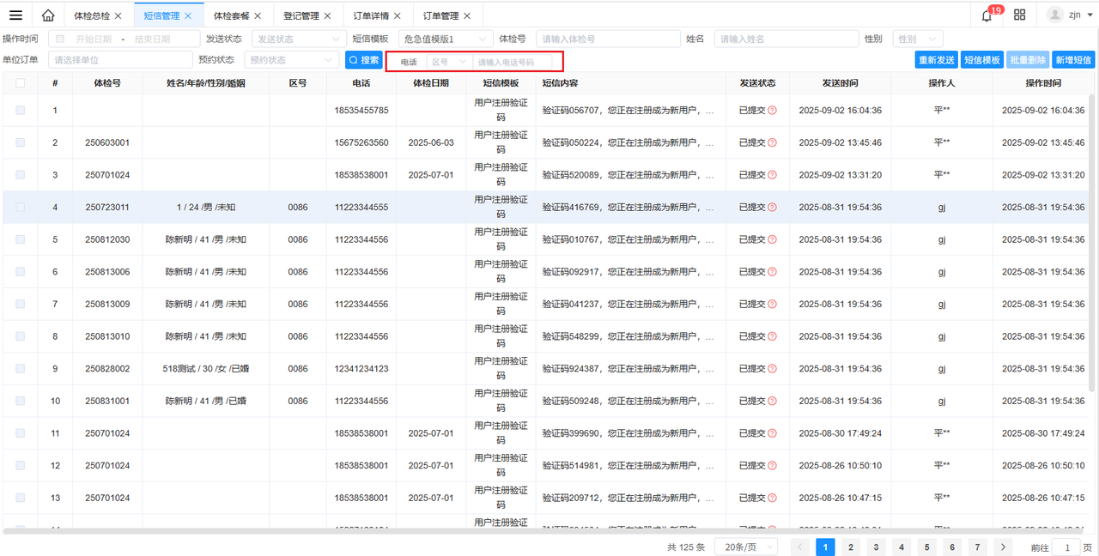Open the notification bell with 19 alerts
Screen dimensions: 1099x556
pos(987,15)
